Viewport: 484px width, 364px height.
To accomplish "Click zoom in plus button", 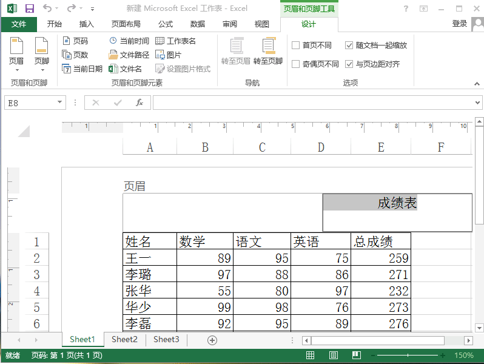I will point(443,356).
